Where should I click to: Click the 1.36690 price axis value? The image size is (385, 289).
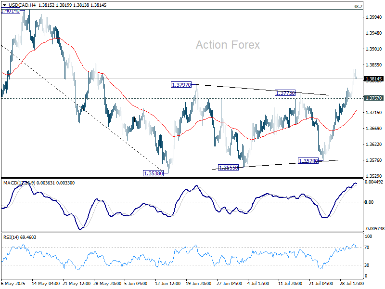[x=374, y=128]
